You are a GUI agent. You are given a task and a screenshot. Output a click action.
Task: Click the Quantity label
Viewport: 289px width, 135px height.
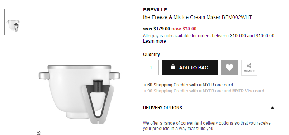[x=151, y=54]
